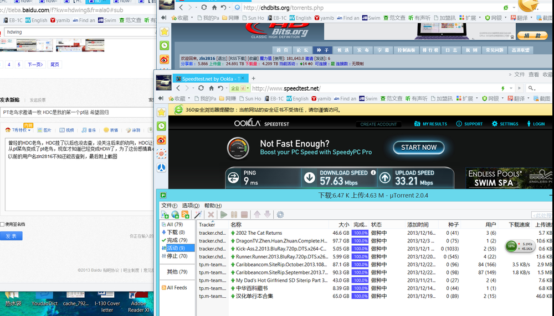Viewport: 554px width, 316px height.
Task: Click START NOW button on Speedtest ad
Action: coord(419,148)
